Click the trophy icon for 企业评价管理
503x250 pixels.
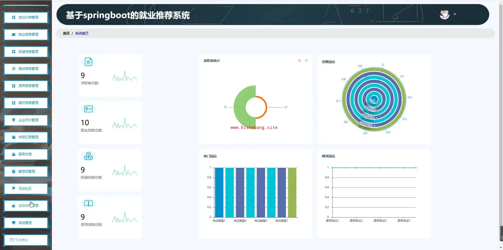(14, 120)
